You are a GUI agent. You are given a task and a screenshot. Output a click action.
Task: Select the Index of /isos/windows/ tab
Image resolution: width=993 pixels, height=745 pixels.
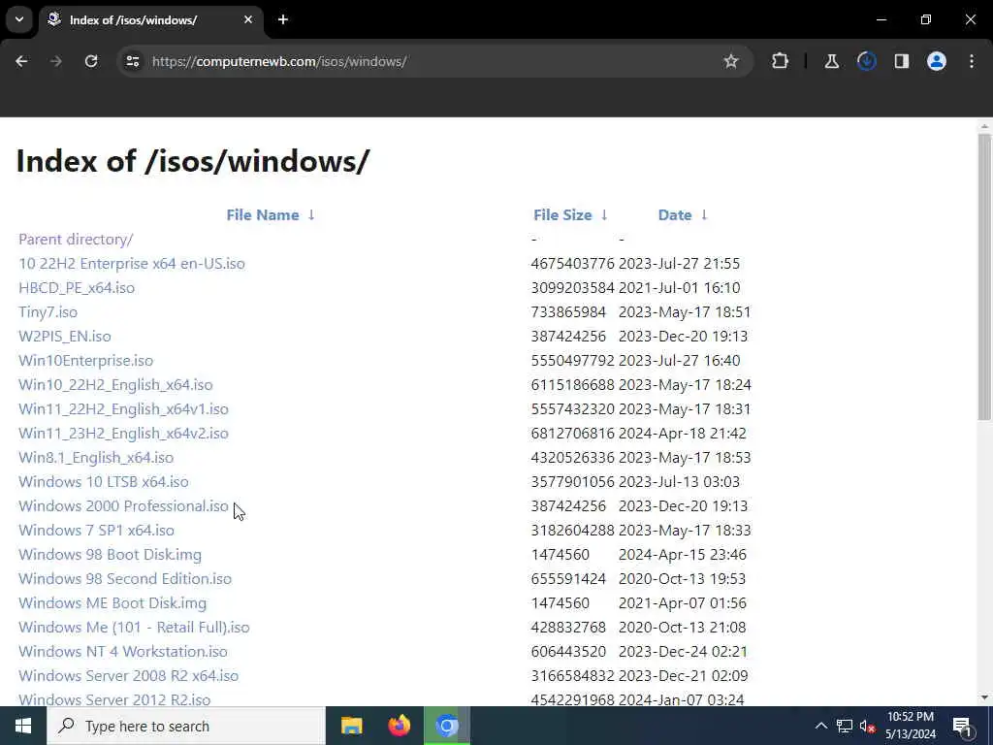150,19
